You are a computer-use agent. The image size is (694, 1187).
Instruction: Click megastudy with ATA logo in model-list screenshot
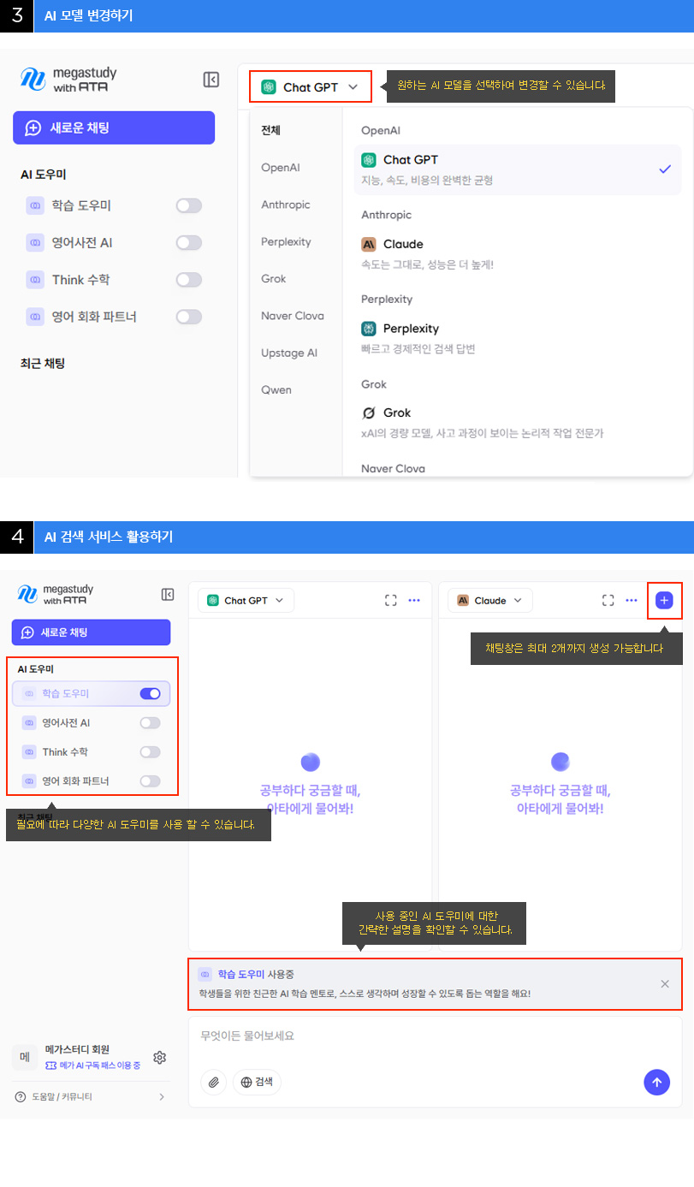tap(68, 80)
